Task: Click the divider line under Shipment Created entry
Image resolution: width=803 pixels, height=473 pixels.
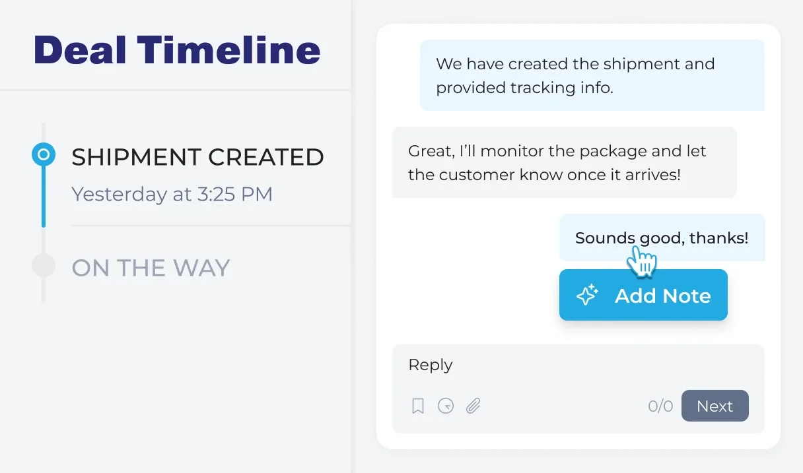Action: tap(211, 226)
